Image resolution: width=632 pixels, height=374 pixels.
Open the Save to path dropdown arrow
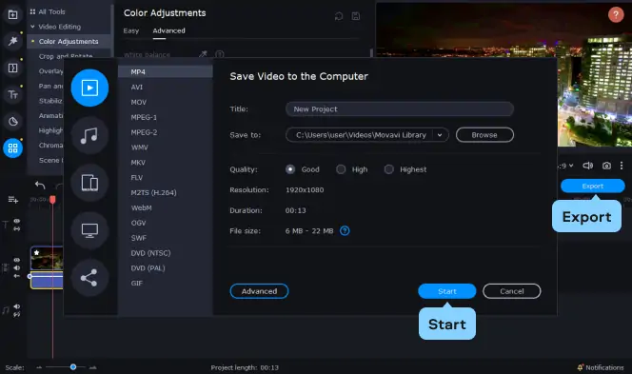point(440,135)
